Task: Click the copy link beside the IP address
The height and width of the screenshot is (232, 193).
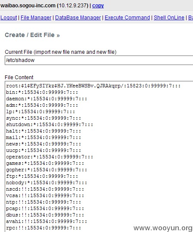Action: click(x=98, y=6)
